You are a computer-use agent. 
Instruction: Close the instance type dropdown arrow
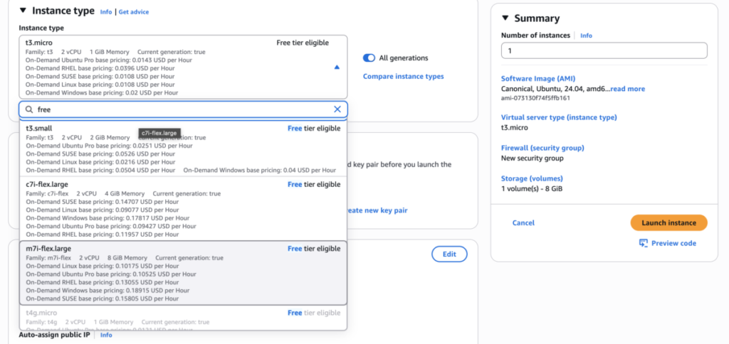337,67
